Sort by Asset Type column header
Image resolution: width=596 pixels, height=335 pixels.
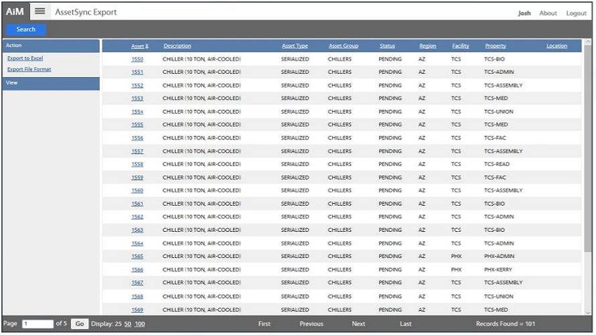pos(295,46)
